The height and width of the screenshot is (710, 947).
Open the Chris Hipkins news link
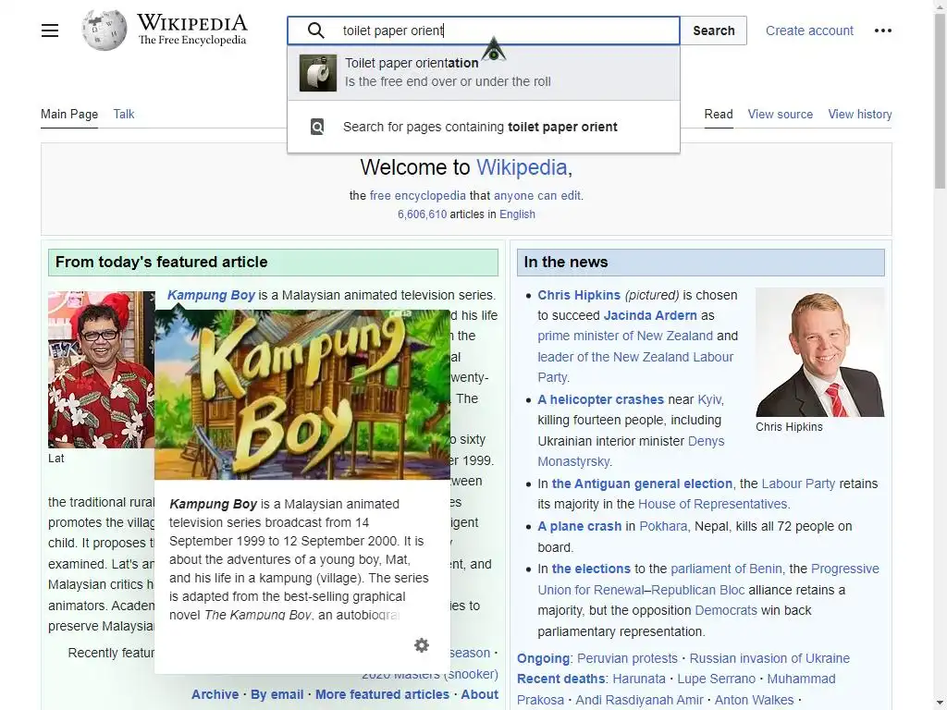[x=579, y=295]
